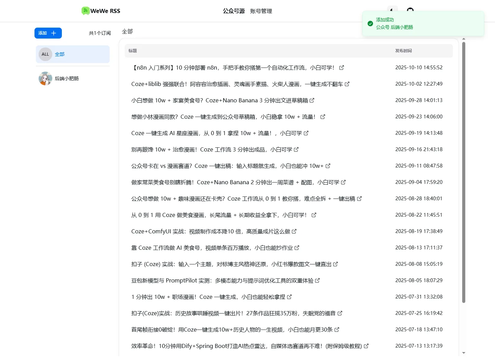
Task: Open external link icon for 历史故事哄睡视频 article
Action: (x=340, y=313)
